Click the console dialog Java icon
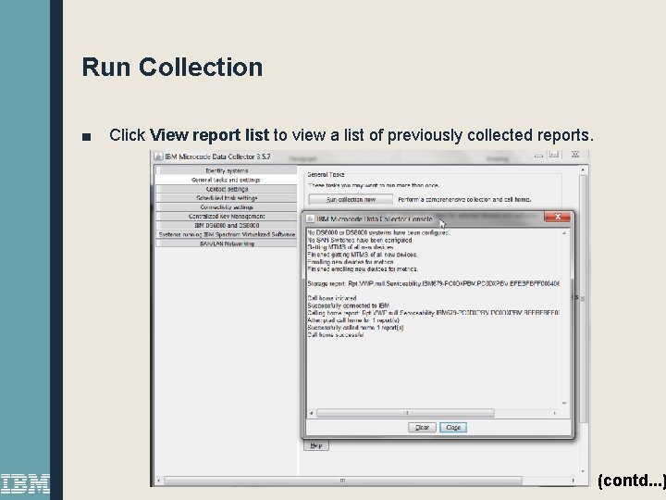 (x=310, y=219)
